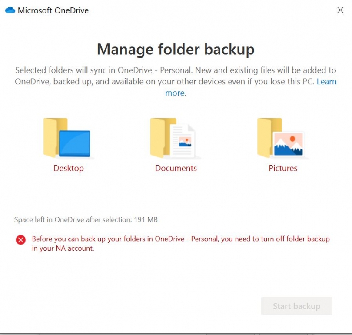Select the Desktop label text
The image size is (352, 335).
[x=68, y=168]
